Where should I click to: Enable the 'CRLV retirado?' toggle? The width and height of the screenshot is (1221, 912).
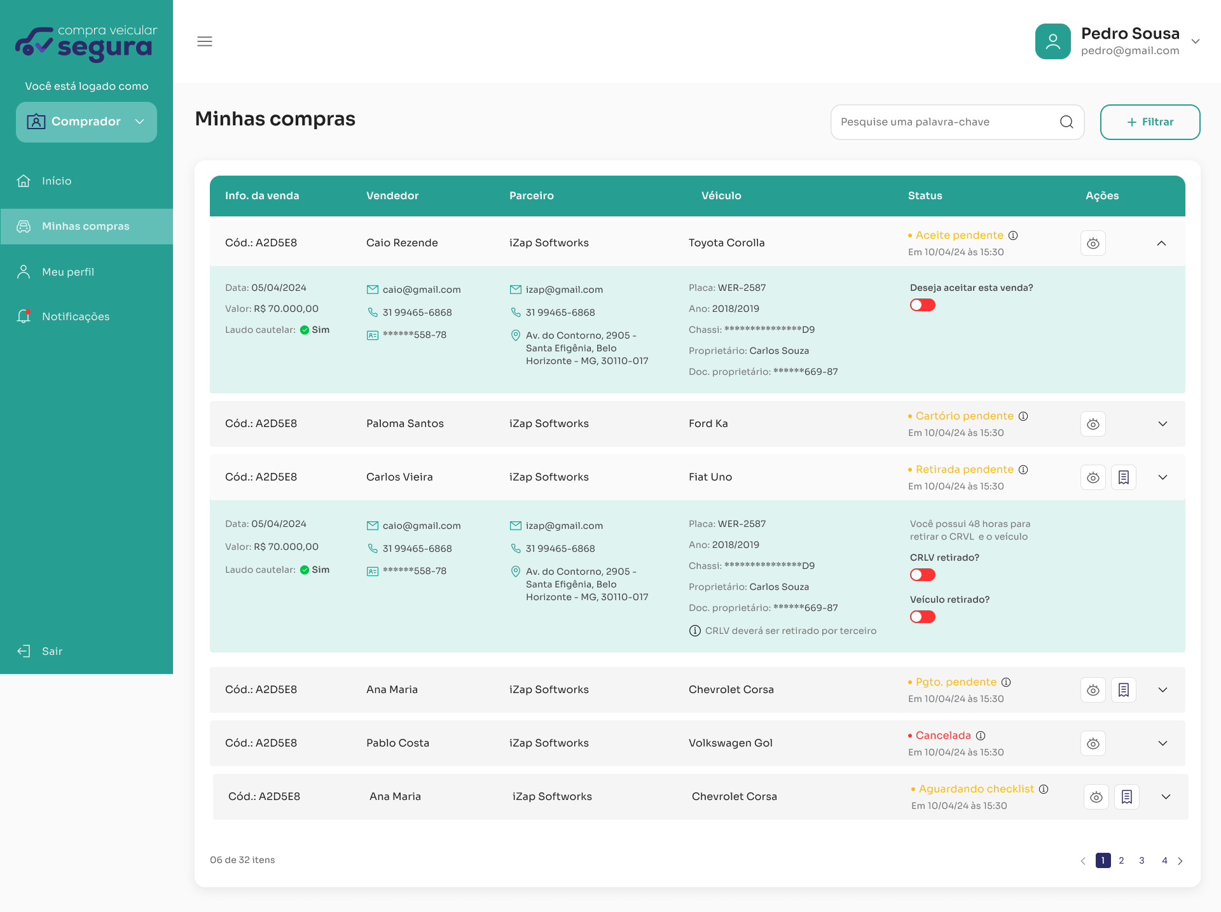click(x=922, y=575)
